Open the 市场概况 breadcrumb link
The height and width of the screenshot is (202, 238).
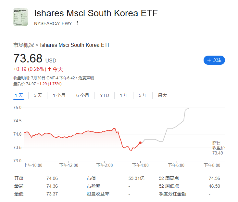24,45
